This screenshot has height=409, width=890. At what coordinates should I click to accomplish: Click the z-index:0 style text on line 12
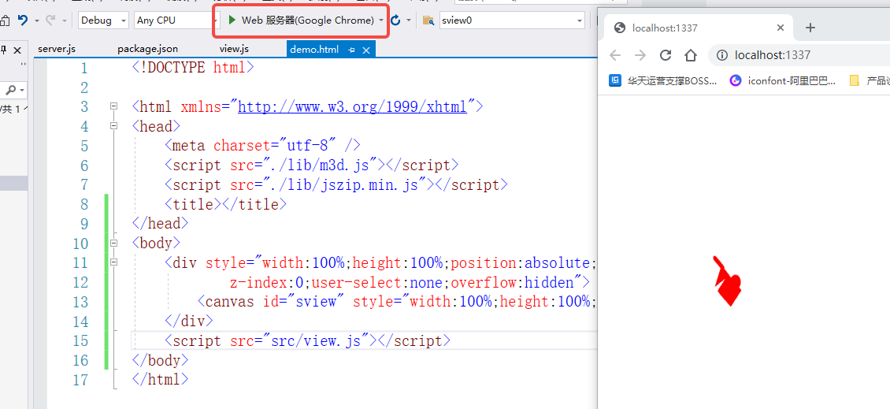(x=267, y=282)
